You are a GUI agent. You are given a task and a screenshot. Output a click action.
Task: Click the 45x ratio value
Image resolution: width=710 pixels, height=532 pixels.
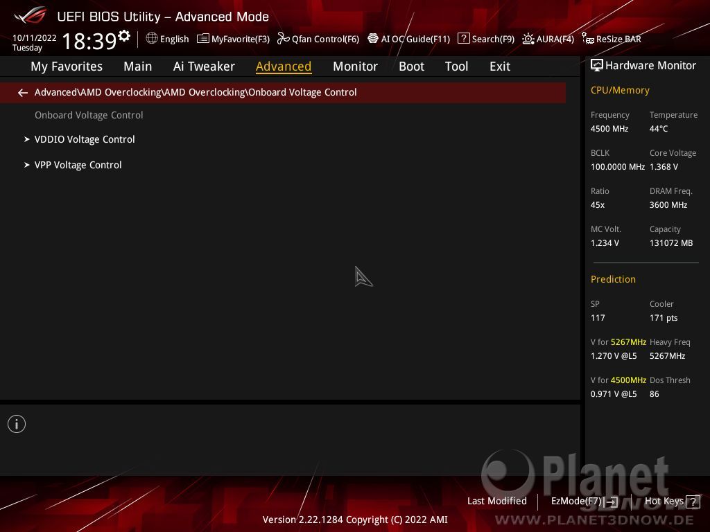click(x=597, y=205)
